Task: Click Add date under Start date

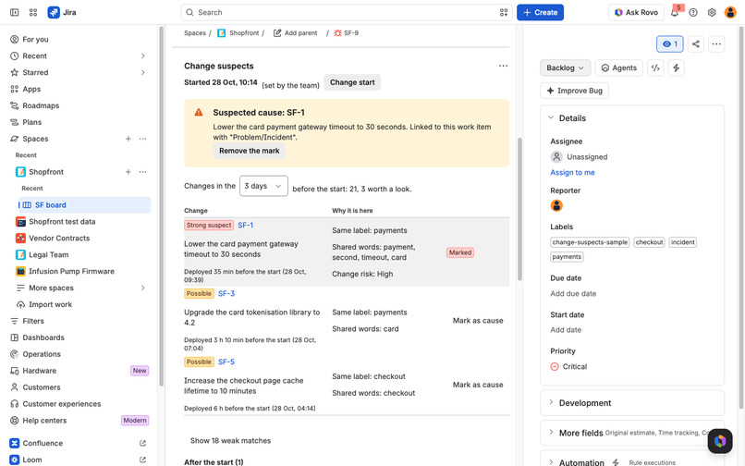Action: click(x=566, y=330)
